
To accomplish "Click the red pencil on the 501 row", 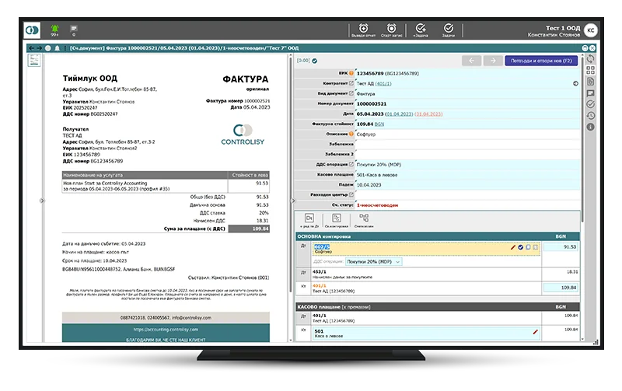I will (x=535, y=332).
